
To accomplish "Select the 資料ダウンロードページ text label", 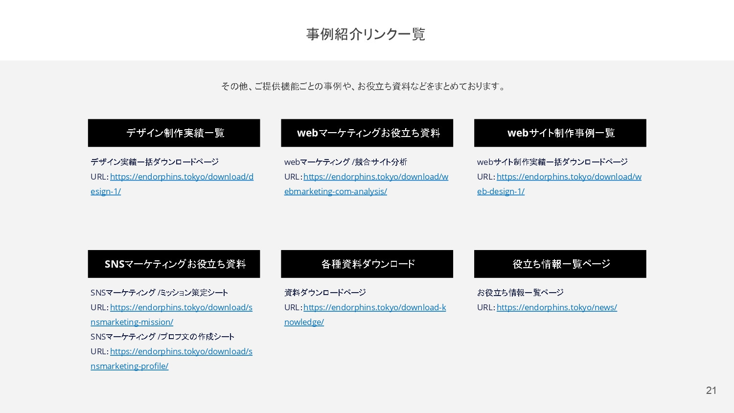I will click(x=324, y=292).
